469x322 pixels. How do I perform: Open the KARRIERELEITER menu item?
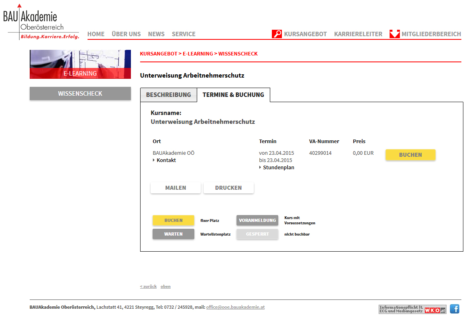pos(358,34)
